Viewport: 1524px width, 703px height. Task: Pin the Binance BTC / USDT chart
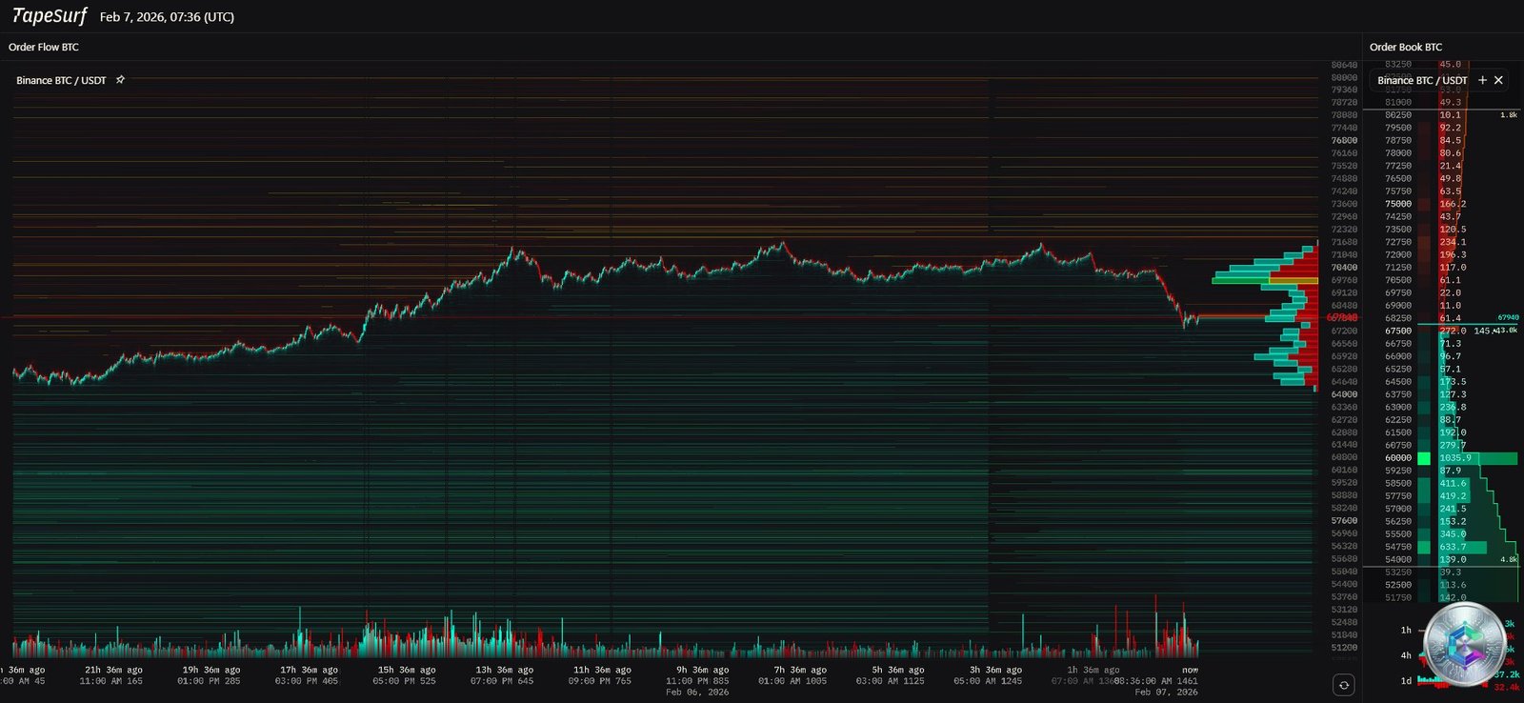coord(120,80)
